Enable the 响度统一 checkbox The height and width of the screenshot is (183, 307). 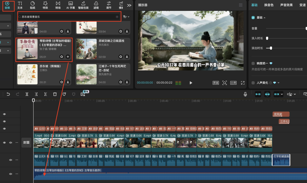pyautogui.click(x=253, y=63)
